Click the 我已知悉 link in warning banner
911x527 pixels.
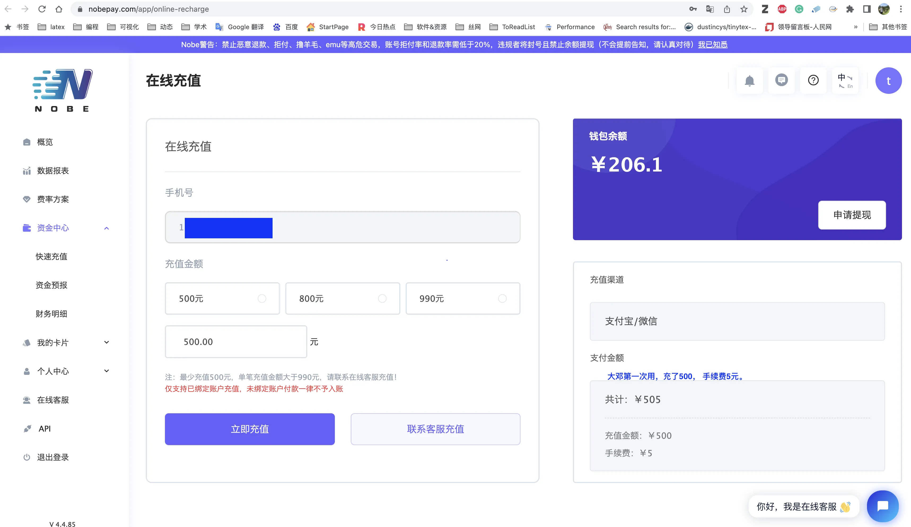pos(712,45)
